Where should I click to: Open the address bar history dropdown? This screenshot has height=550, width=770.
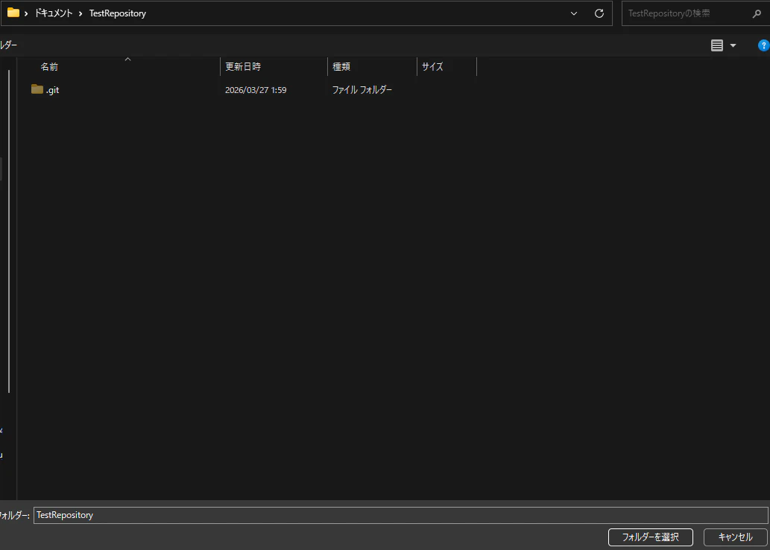pos(573,13)
